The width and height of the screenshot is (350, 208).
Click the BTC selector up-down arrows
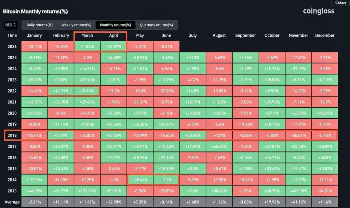tap(15, 25)
